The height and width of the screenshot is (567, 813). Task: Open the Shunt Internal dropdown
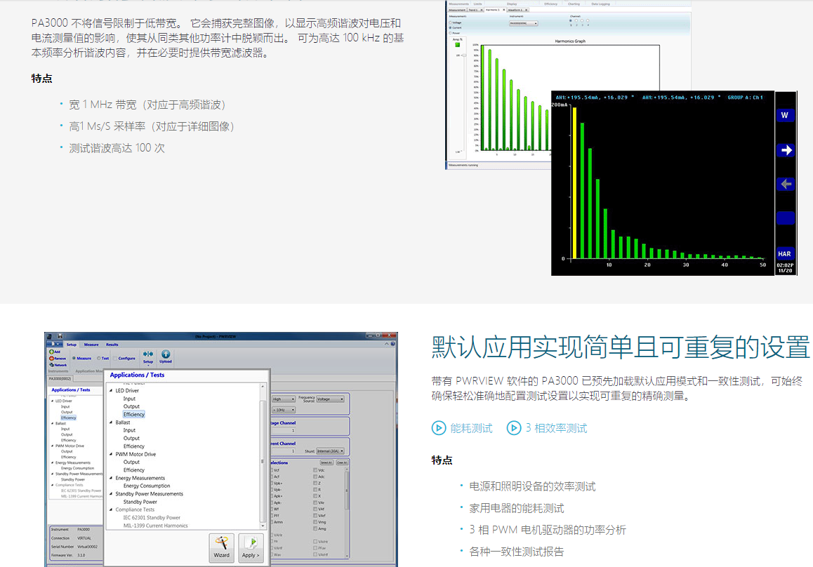(330, 451)
